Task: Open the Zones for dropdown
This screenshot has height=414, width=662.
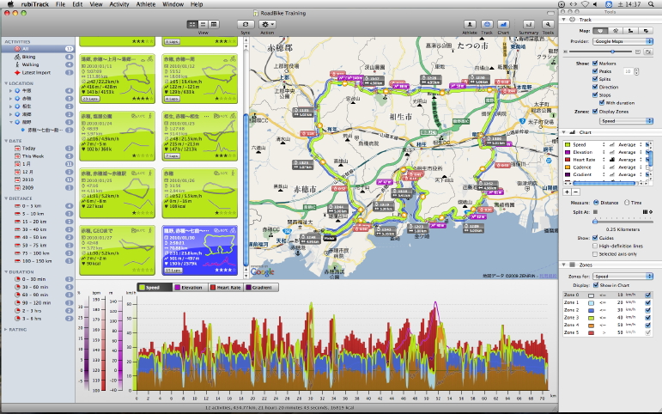Action: (x=623, y=277)
